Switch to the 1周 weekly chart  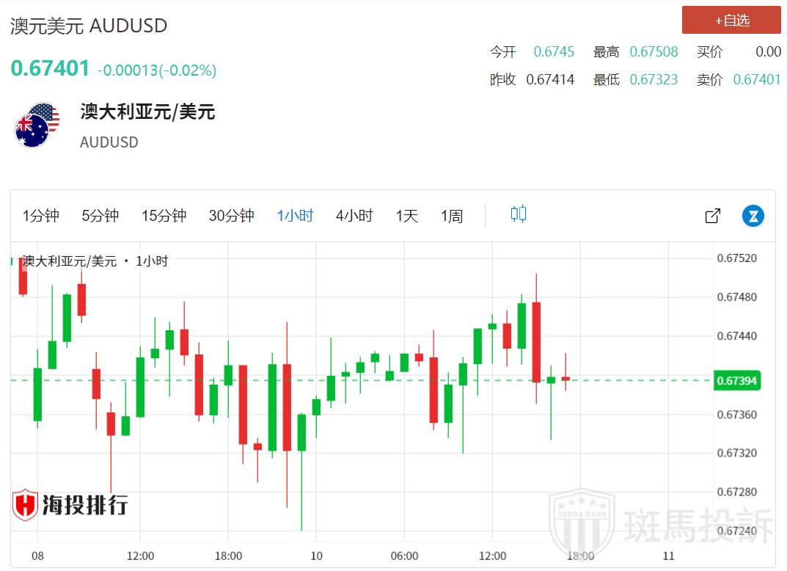point(452,216)
